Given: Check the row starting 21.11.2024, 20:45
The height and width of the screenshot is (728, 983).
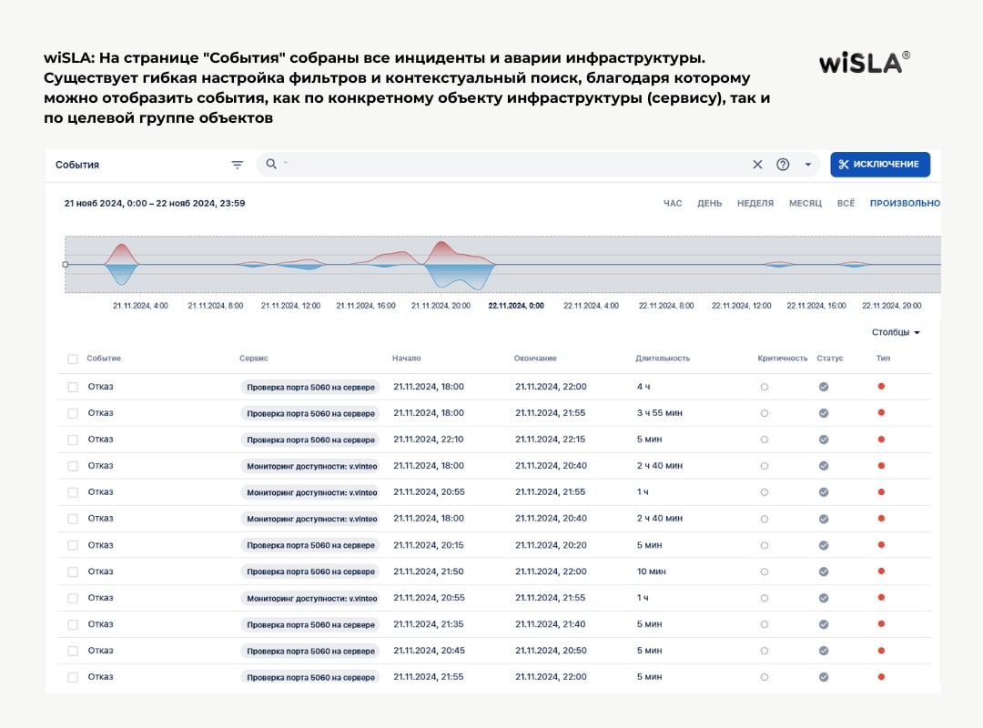Looking at the screenshot, I should point(73,651).
